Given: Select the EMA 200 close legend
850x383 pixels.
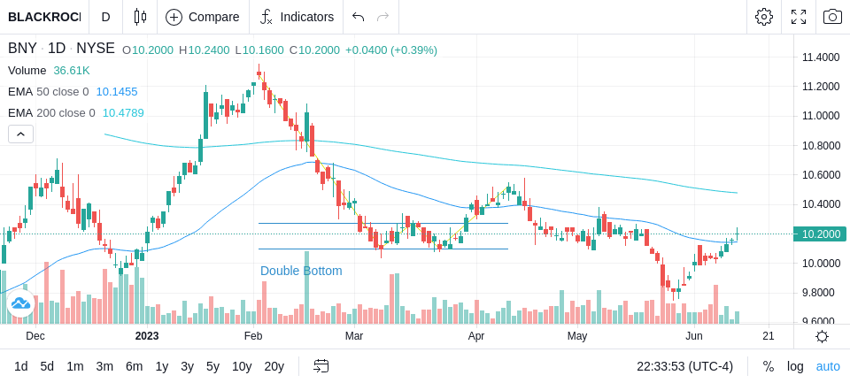Looking at the screenshot, I should point(51,112).
